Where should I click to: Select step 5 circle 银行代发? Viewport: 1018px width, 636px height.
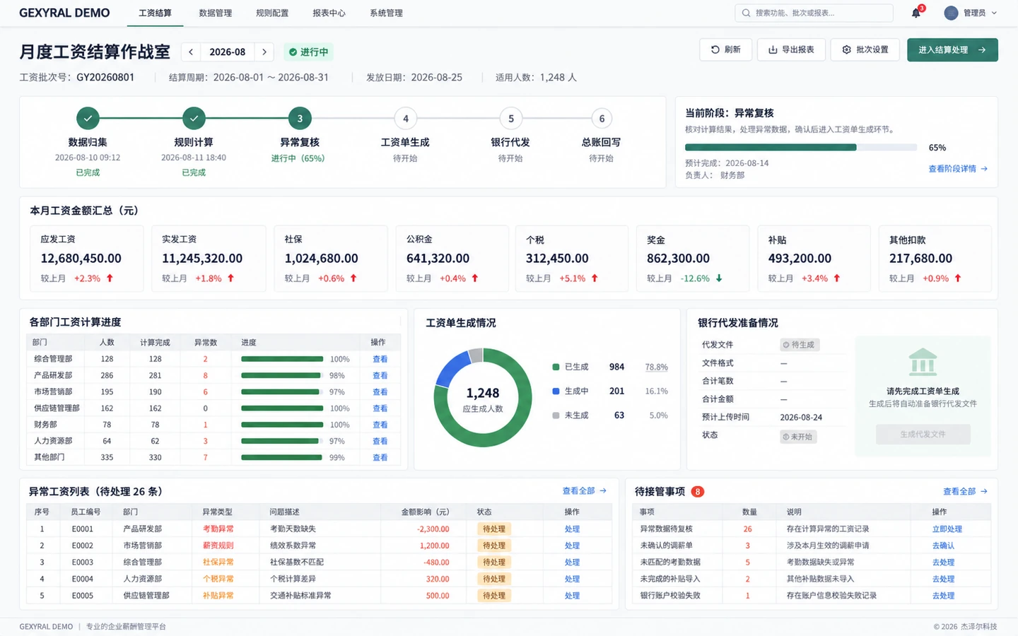[x=511, y=118]
